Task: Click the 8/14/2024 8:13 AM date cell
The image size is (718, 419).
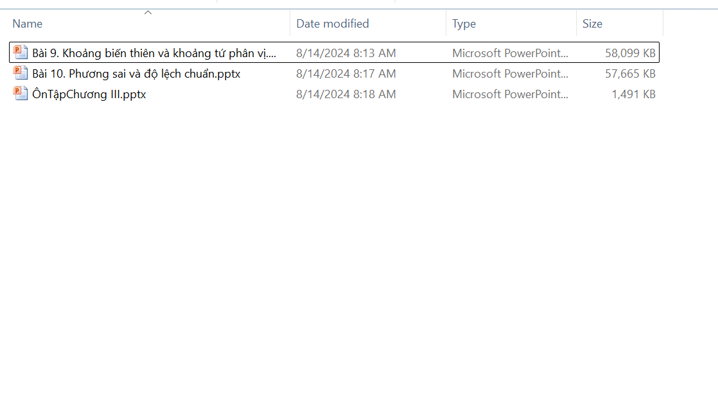Action: 346,53
